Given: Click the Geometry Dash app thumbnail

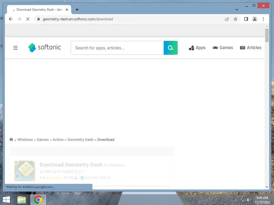Looking at the screenshot, I should click(25, 171).
